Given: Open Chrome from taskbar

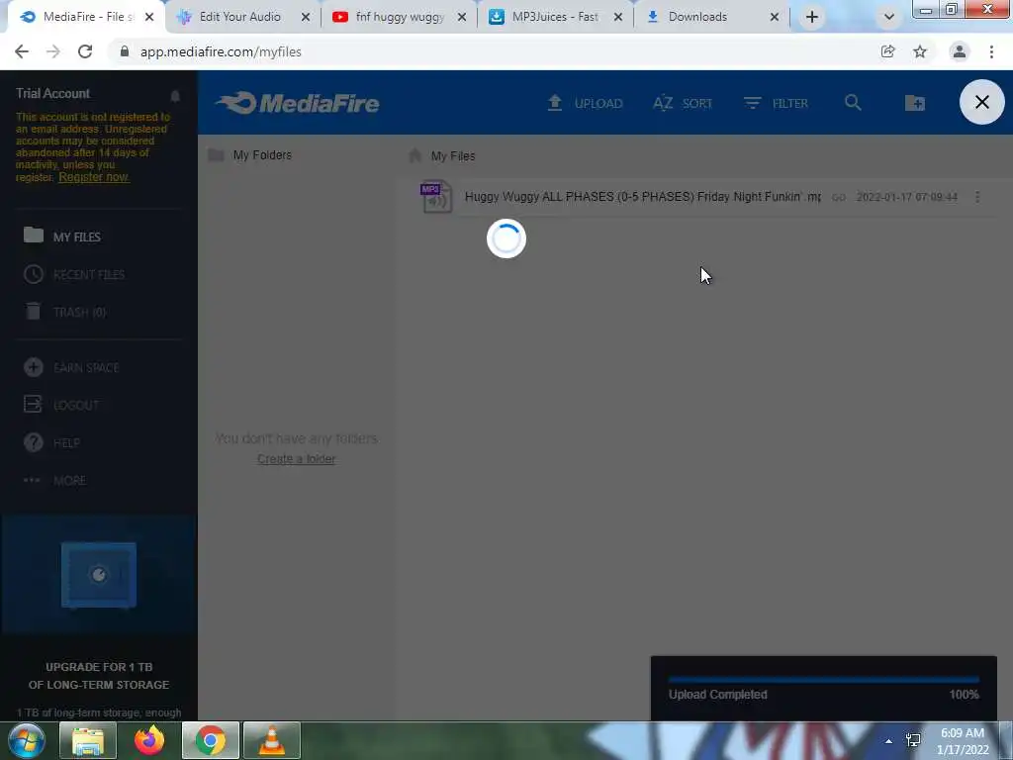Looking at the screenshot, I should tap(211, 740).
